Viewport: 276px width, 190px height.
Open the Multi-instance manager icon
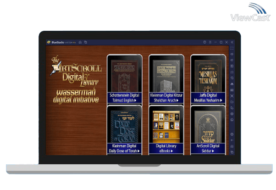point(232,108)
